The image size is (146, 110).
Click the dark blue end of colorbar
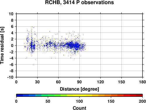tap(20, 95)
